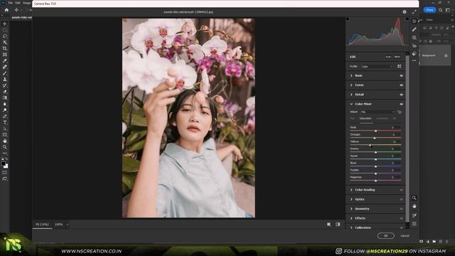Toggle the color sampler overlay icon
Image resolution: width=455 pixels, height=256 pixels.
point(414,215)
